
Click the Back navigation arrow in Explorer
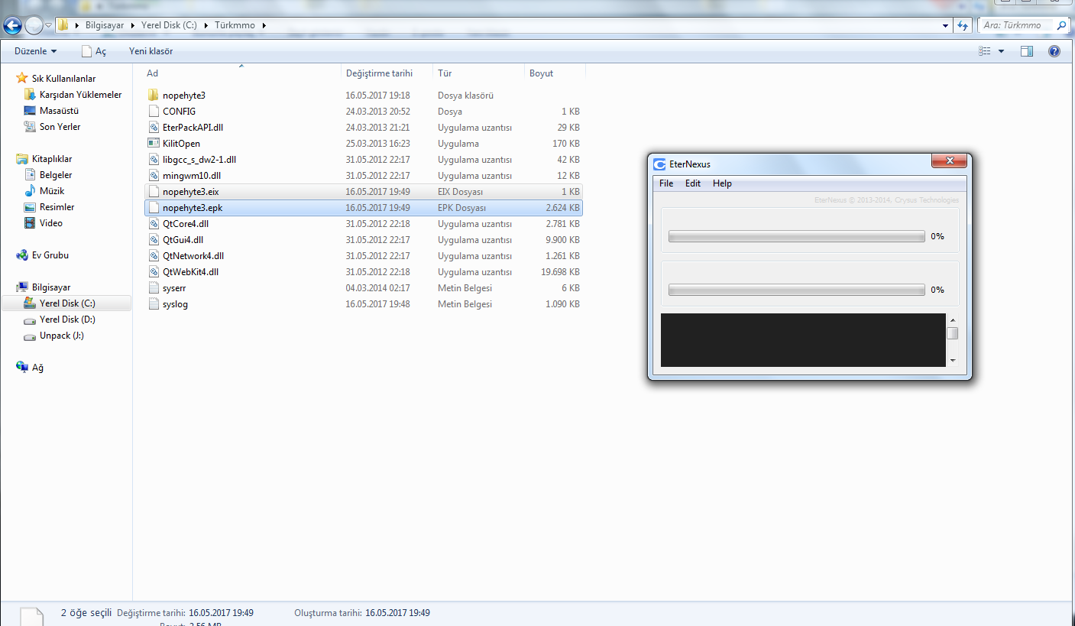(x=12, y=25)
